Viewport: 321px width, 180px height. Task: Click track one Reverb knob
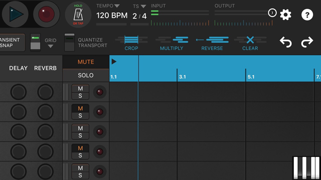[x=46, y=92]
